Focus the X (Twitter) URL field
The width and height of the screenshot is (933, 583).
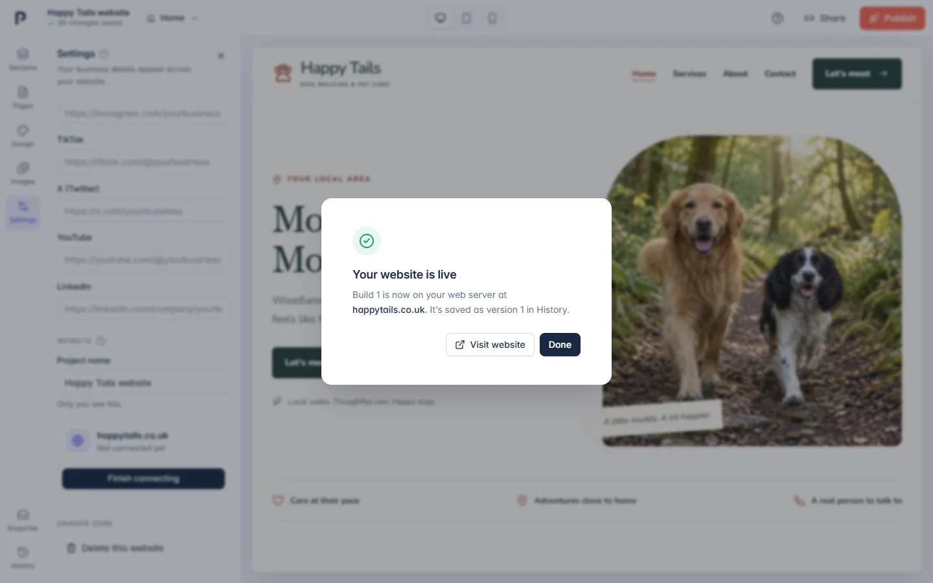point(143,211)
